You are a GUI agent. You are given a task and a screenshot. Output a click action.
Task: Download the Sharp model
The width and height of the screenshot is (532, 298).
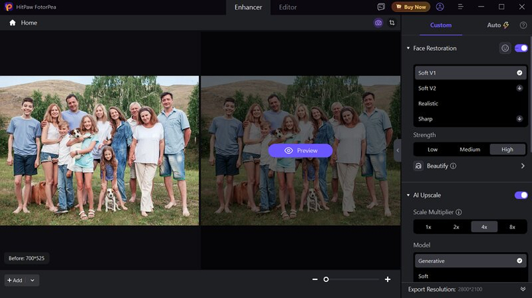[x=519, y=119]
